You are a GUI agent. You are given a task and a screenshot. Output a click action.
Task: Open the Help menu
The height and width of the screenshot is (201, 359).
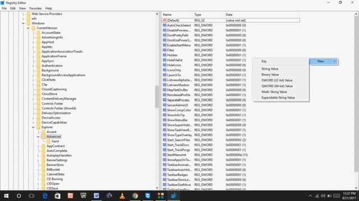(49, 8)
